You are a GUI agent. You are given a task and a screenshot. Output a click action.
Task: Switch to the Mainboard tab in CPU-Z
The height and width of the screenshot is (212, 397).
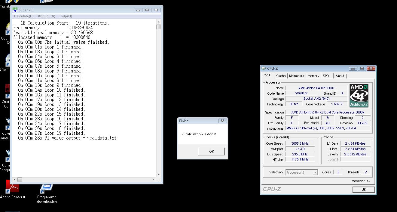297,76
